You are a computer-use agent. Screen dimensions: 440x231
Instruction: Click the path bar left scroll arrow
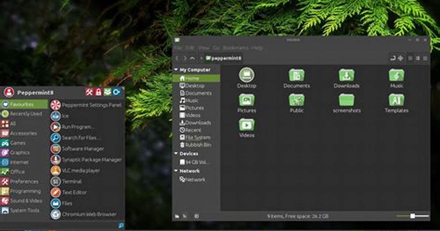click(201, 58)
